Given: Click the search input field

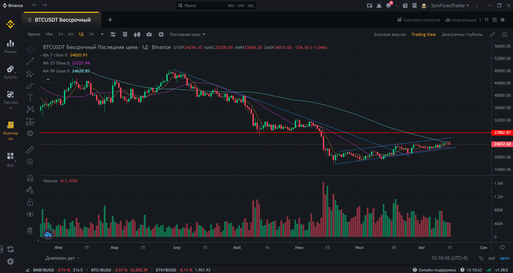Looking at the screenshot, I should pyautogui.click(x=216, y=6).
